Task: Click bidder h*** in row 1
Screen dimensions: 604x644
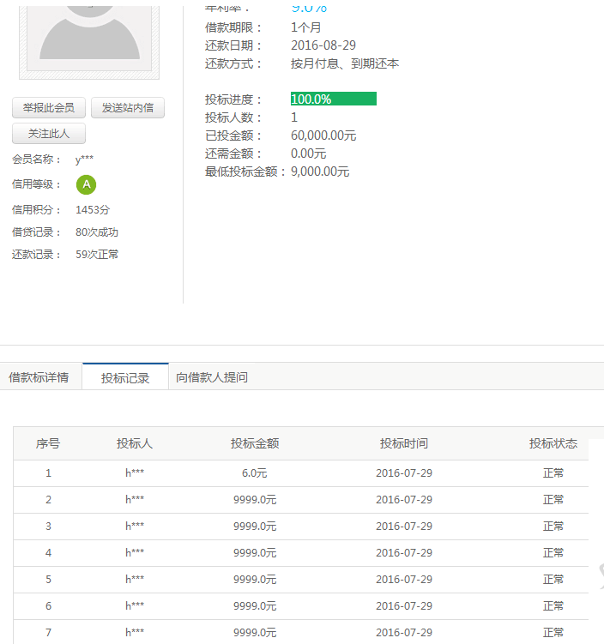Action: [135, 473]
